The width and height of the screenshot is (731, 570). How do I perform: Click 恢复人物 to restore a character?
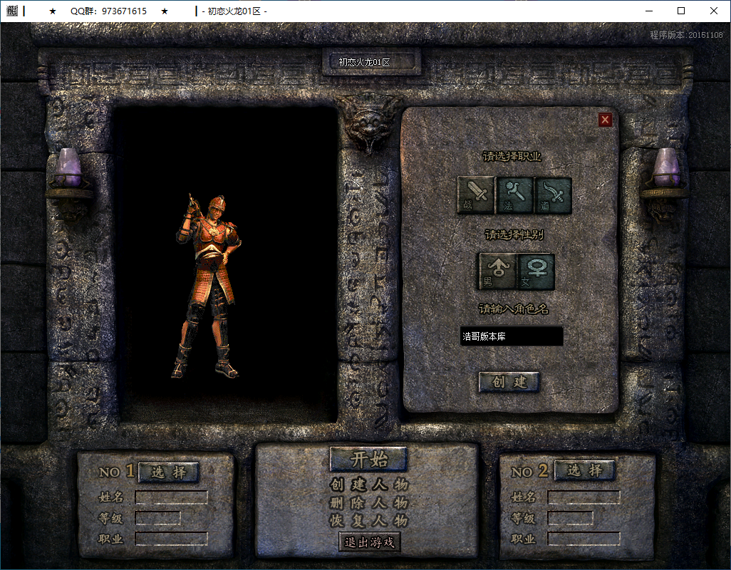(369, 521)
